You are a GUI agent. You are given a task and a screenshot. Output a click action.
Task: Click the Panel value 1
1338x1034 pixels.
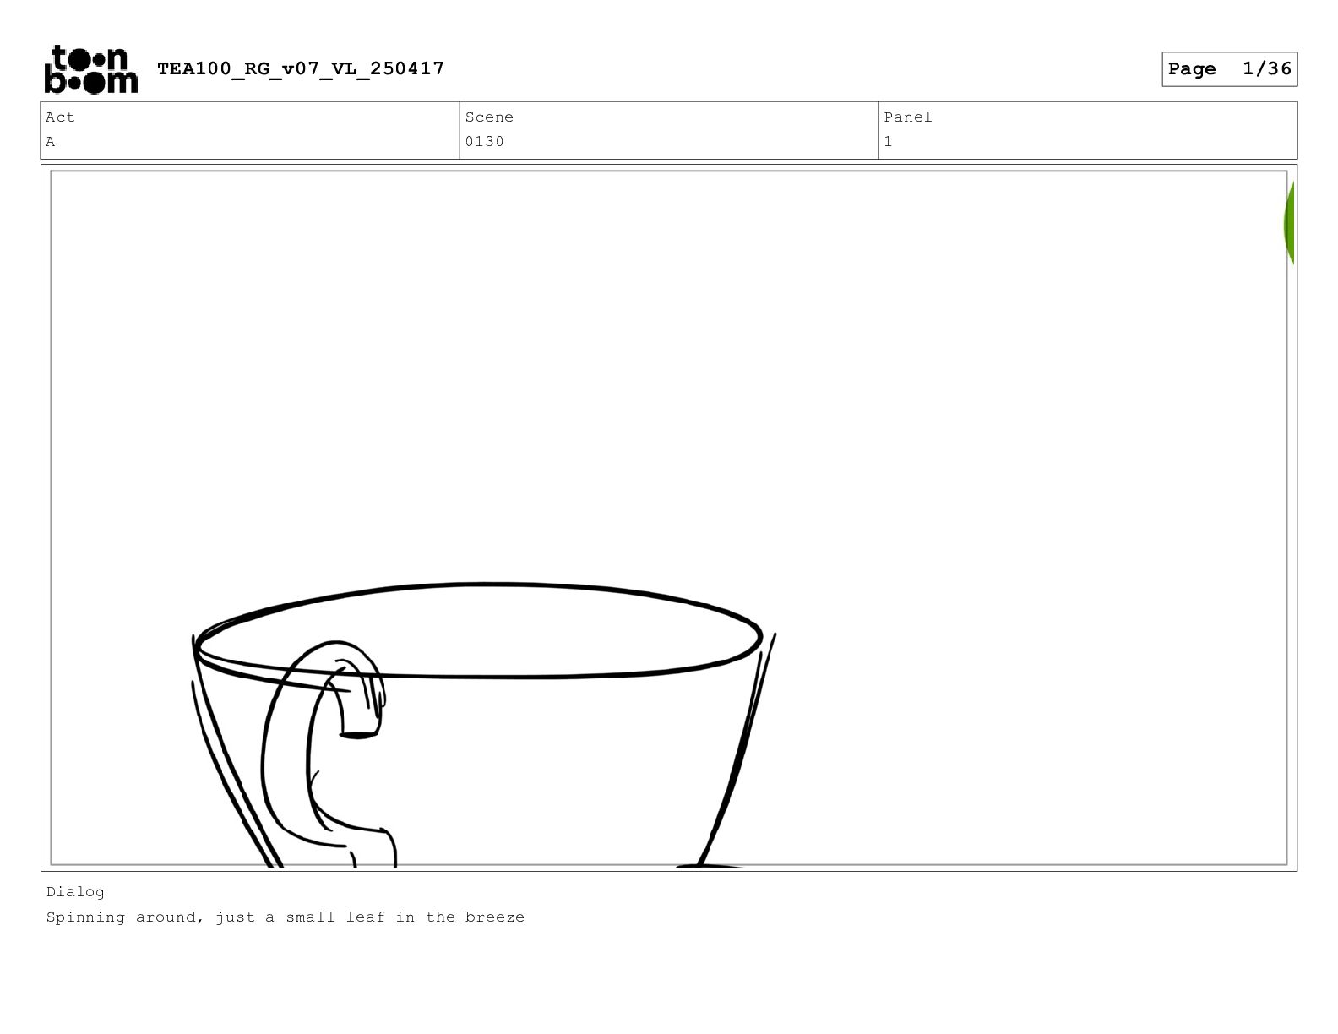click(x=888, y=142)
